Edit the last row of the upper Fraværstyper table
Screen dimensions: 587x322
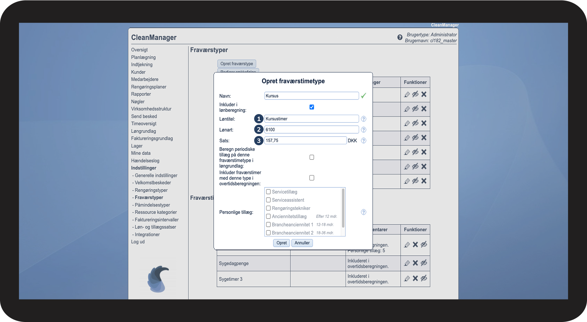click(407, 181)
